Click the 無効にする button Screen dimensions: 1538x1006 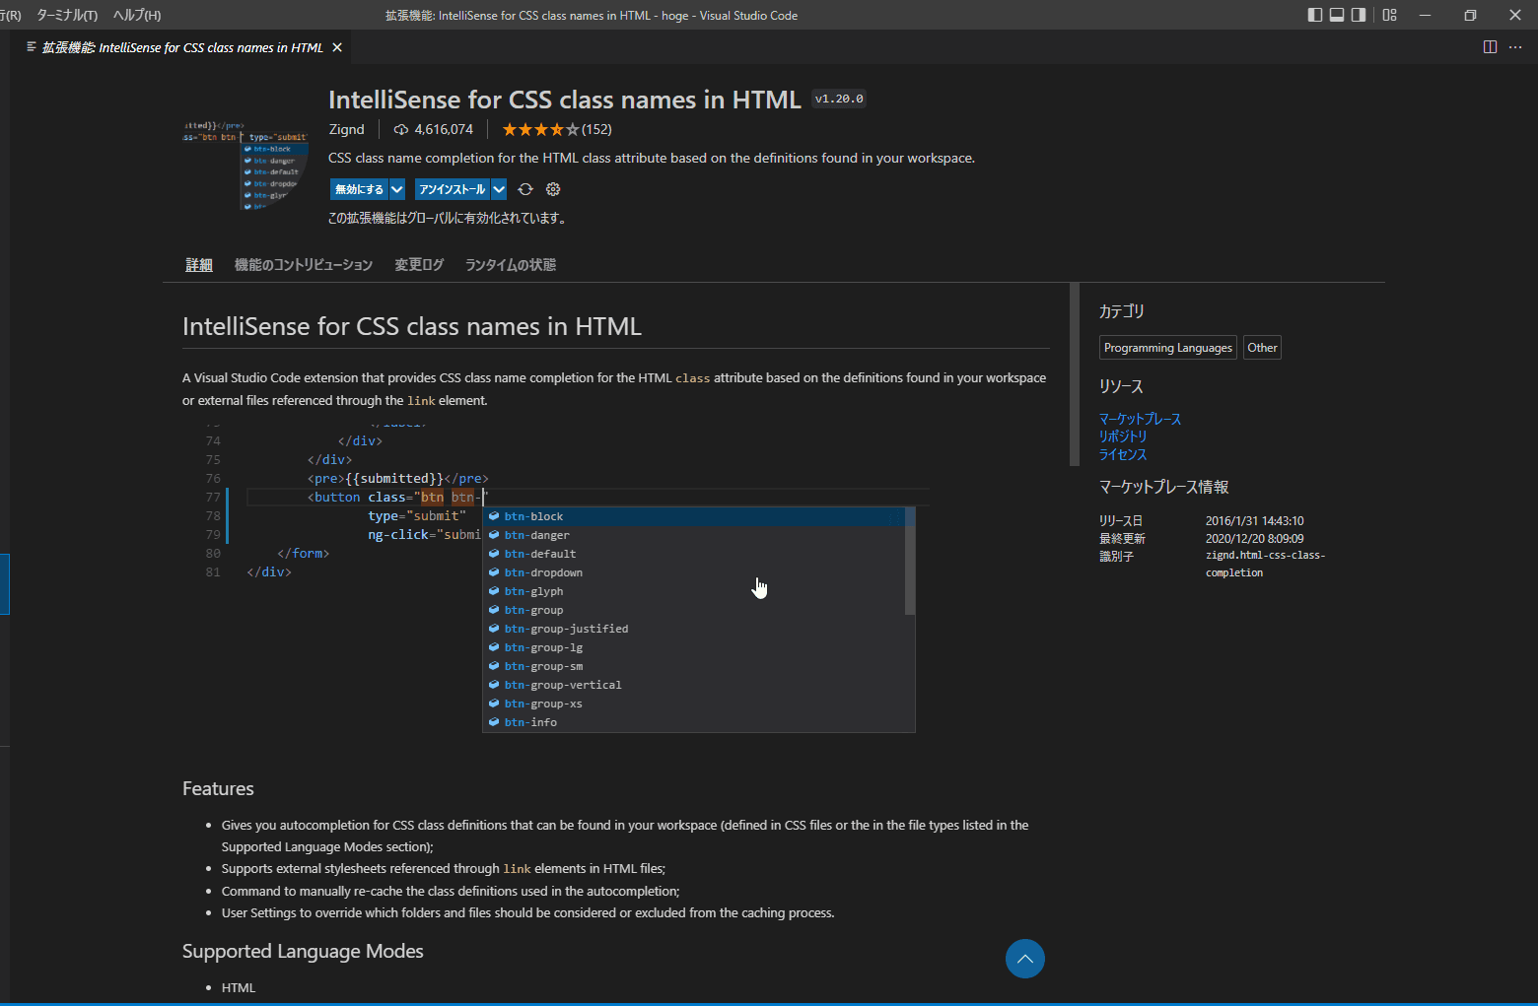(x=359, y=189)
